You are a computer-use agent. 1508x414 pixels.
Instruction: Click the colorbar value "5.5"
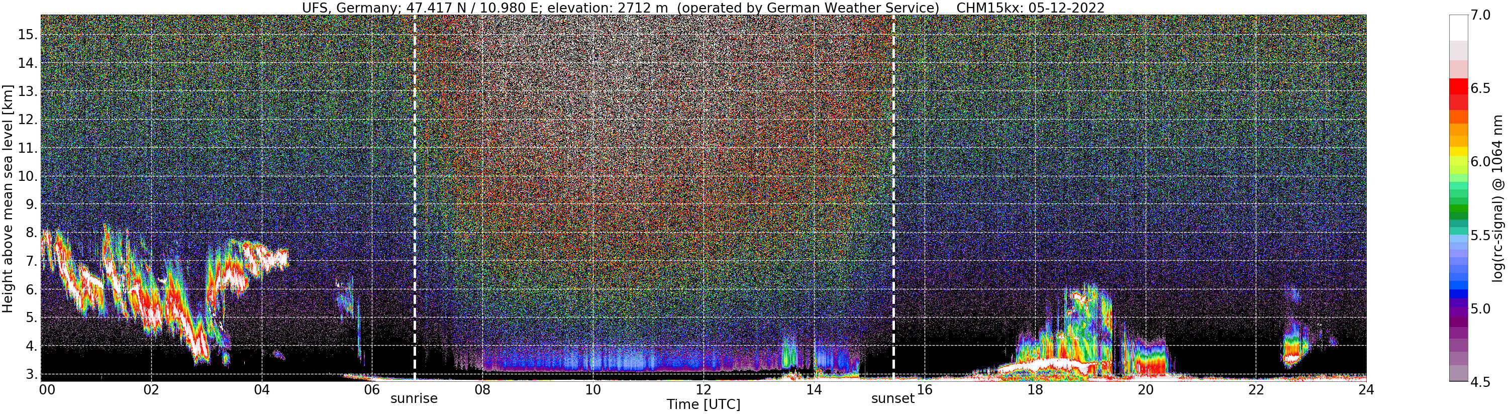point(1481,236)
